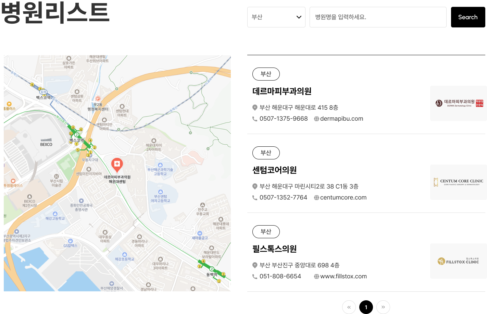Go to the previous page of results

pyautogui.click(x=349, y=307)
